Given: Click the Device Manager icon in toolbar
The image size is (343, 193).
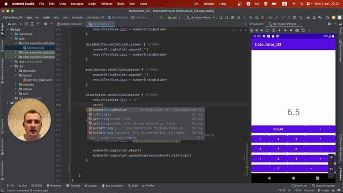Looking at the screenshot, I should (314, 18).
